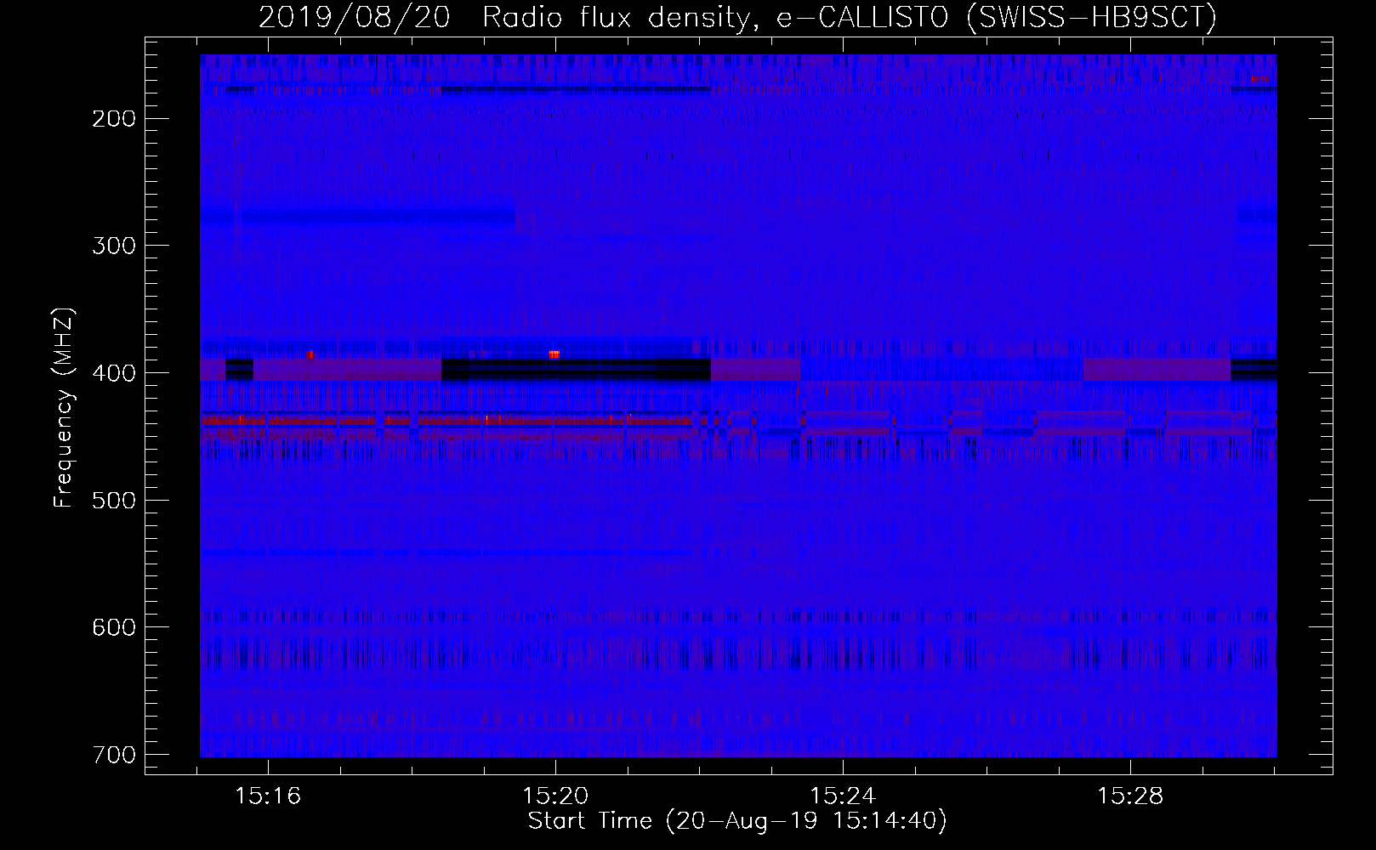
Task: Click the 15:20 time tick label
Action: click(x=555, y=796)
